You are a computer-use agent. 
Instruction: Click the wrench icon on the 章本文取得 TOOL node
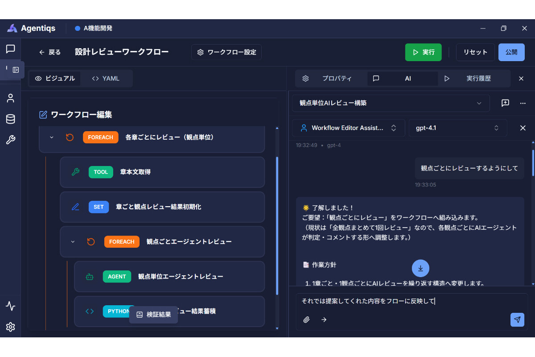pyautogui.click(x=75, y=172)
